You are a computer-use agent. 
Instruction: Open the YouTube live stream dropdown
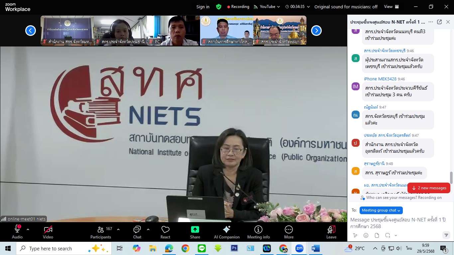click(267, 7)
